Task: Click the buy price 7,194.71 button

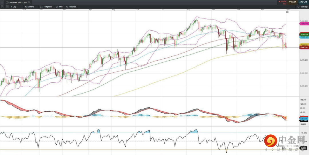Action: click(x=303, y=2)
